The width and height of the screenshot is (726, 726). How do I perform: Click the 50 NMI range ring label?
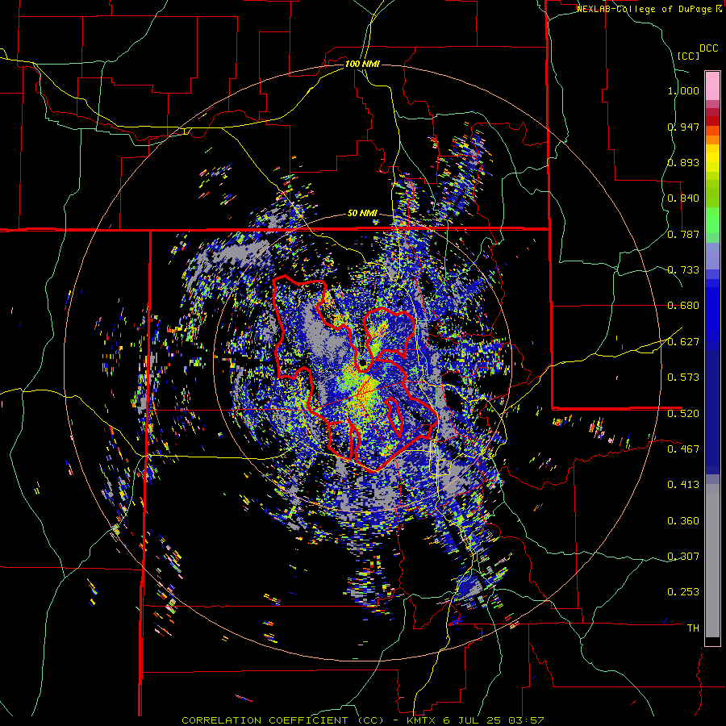coord(362,214)
